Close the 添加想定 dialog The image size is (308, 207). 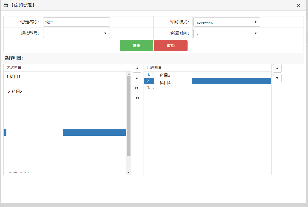click(299, 5)
